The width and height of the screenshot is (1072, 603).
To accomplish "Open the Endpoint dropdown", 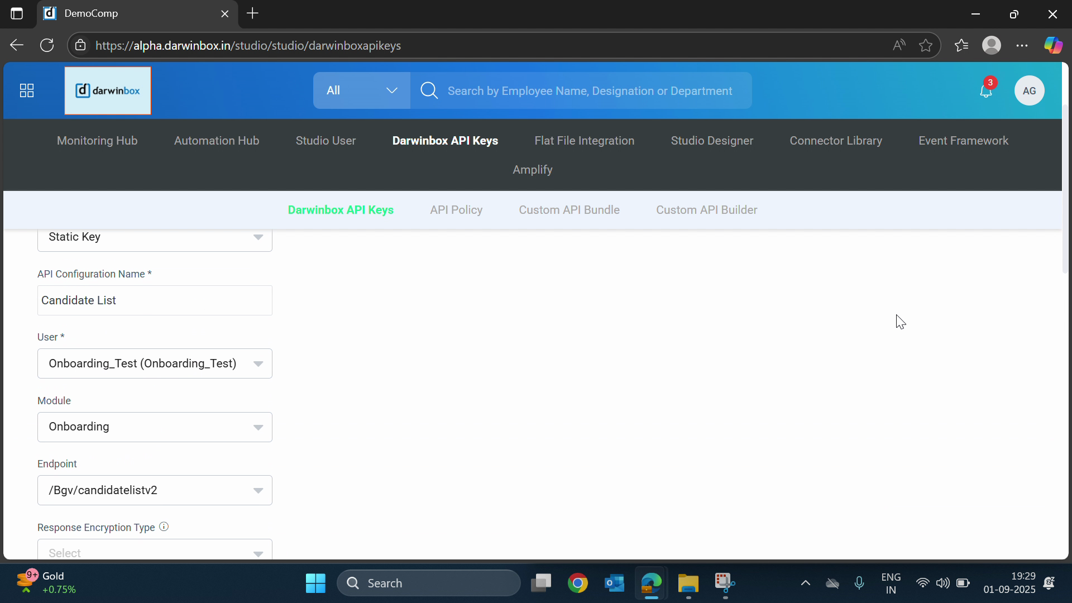I will (x=155, y=490).
